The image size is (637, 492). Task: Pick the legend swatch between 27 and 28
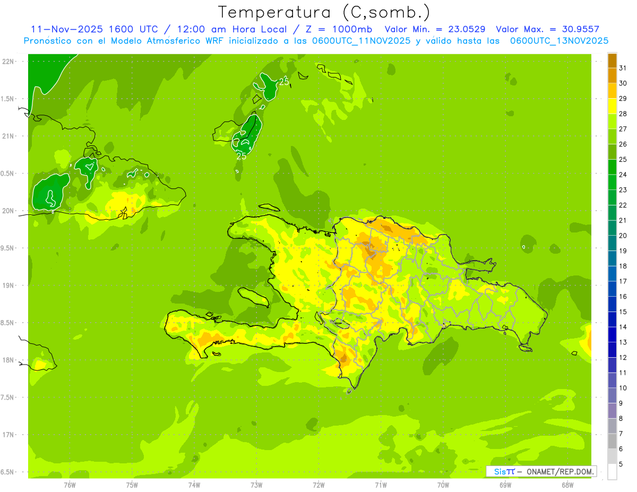click(x=612, y=121)
